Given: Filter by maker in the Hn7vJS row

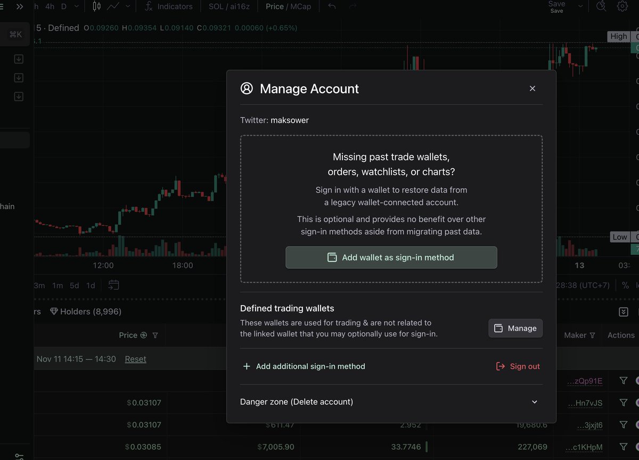Looking at the screenshot, I should pyautogui.click(x=624, y=403).
